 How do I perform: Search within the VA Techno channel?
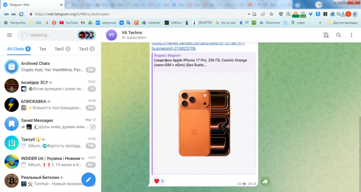[x=338, y=35]
